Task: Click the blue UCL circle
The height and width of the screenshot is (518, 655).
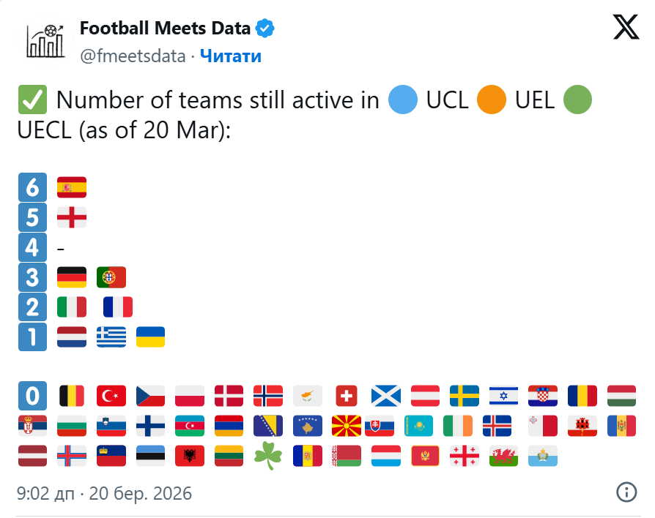Action: click(x=403, y=100)
